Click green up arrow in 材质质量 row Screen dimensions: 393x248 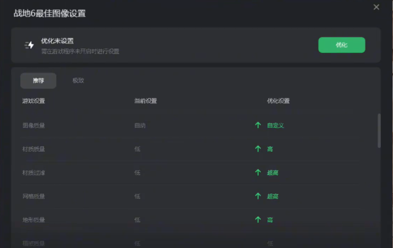(258, 149)
